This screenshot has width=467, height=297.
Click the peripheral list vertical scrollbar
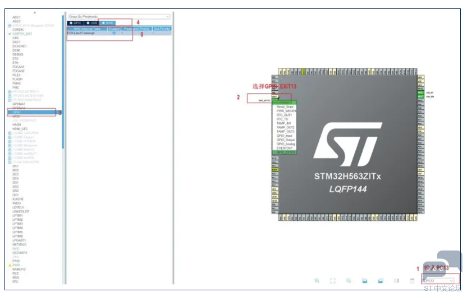pos(63,82)
